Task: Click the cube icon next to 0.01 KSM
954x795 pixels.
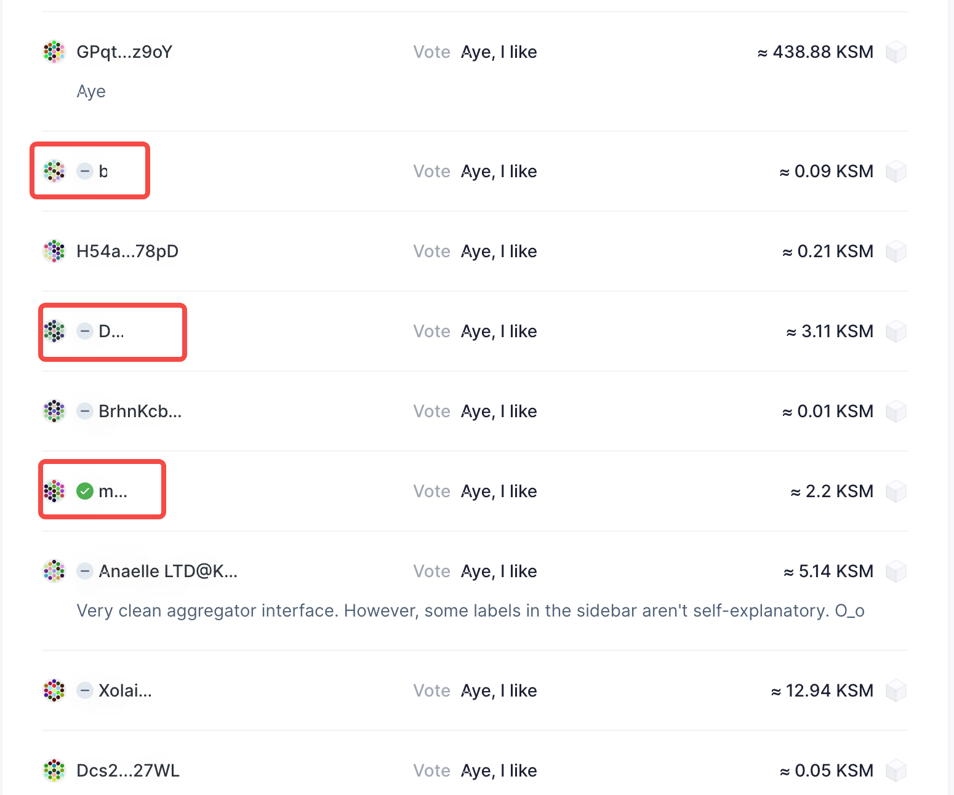Action: 896,411
